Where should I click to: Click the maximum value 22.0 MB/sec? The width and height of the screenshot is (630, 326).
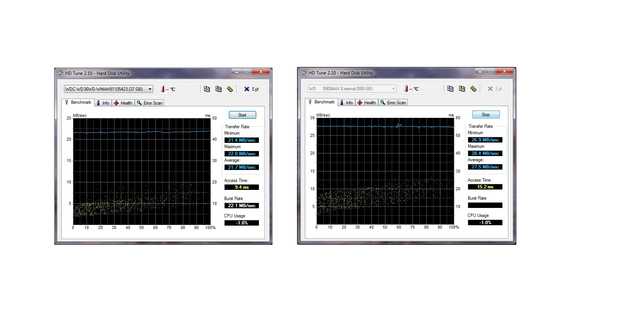click(242, 154)
